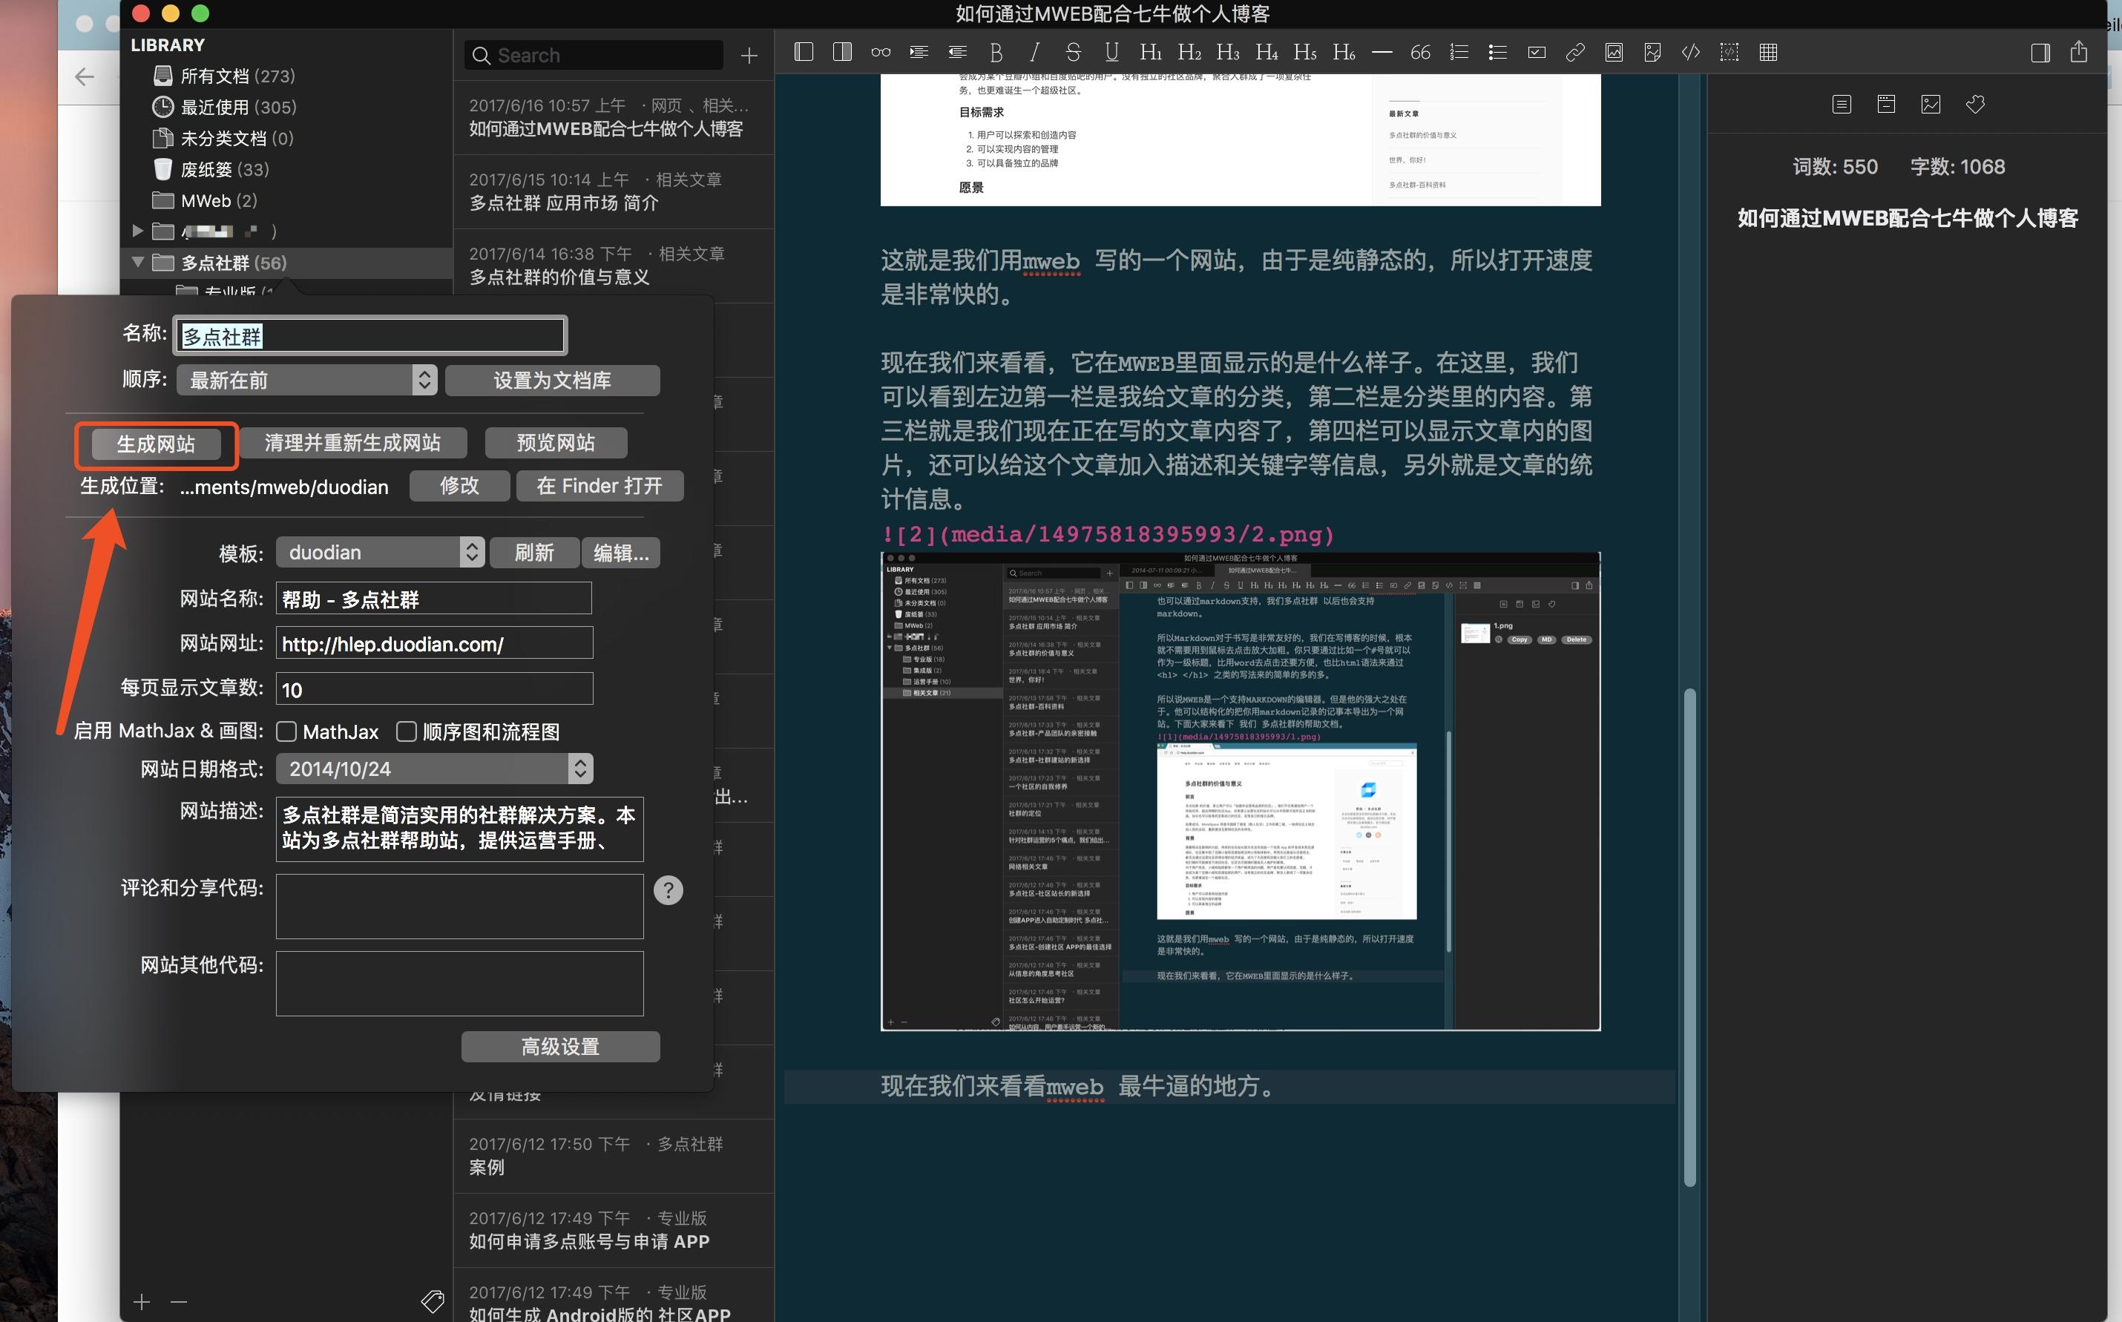This screenshot has width=2122, height=1322.
Task: Click the tag icon at bottom of library
Action: click(432, 1301)
